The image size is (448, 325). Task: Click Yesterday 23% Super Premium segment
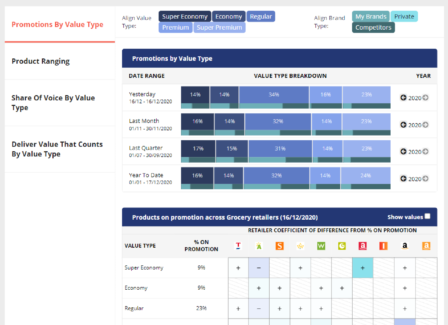pos(367,95)
